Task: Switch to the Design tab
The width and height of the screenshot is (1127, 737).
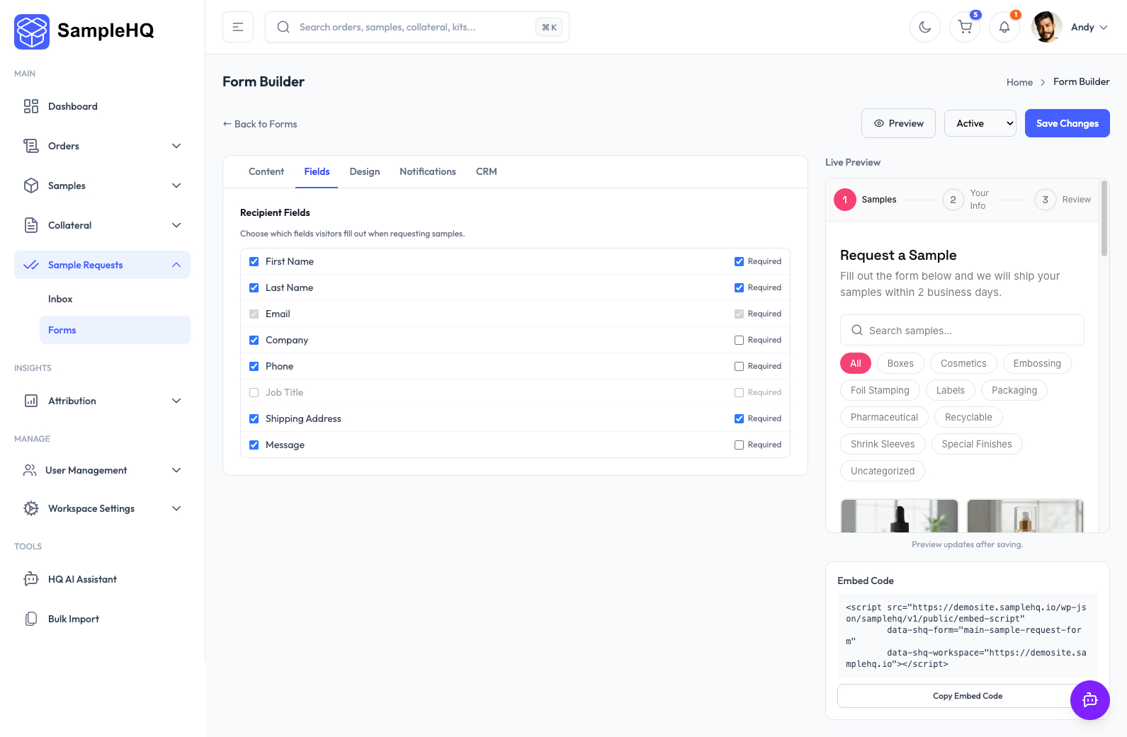Action: (365, 172)
